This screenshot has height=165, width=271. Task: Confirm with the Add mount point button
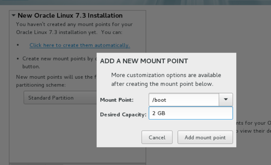(205, 137)
